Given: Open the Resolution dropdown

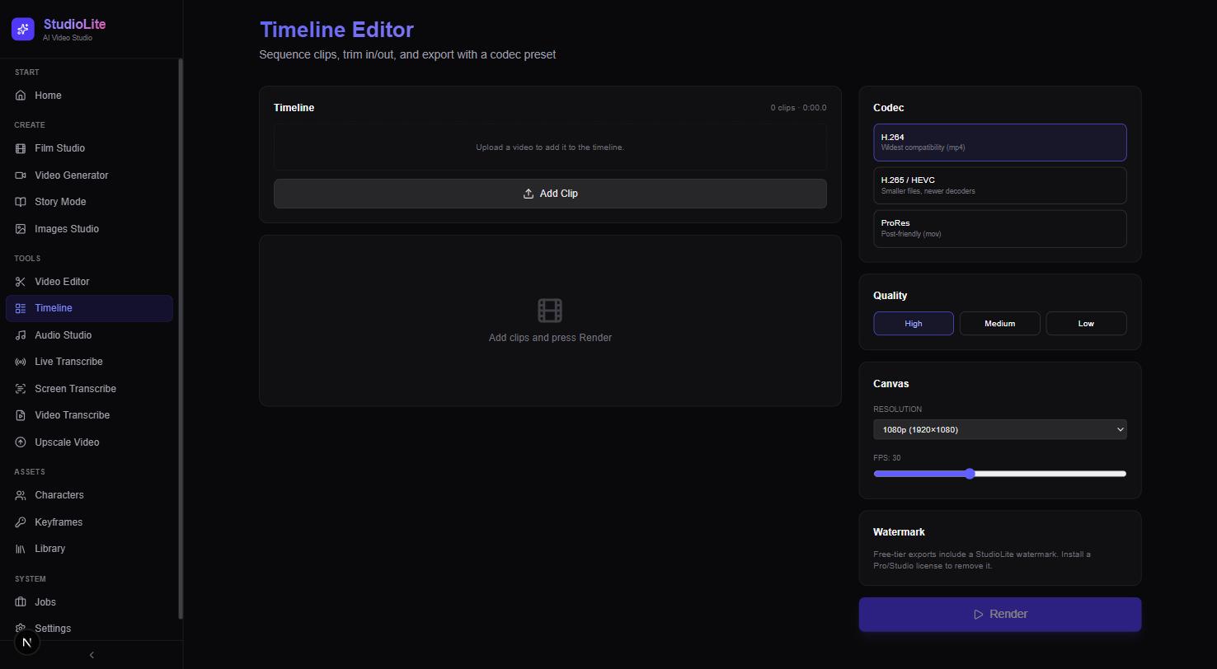Looking at the screenshot, I should pos(1000,429).
